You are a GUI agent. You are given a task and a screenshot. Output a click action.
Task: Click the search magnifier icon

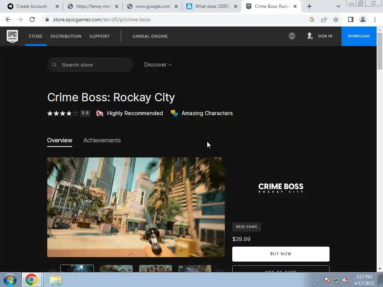(55, 65)
